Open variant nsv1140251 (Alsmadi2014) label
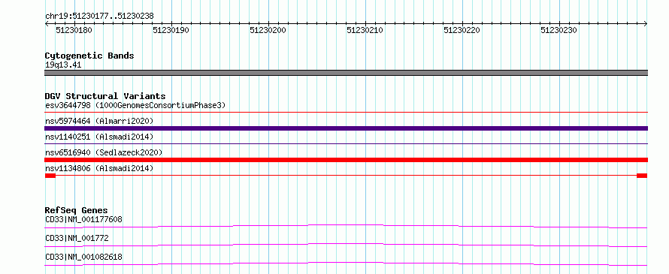This screenshot has height=274, width=669. coord(99,137)
